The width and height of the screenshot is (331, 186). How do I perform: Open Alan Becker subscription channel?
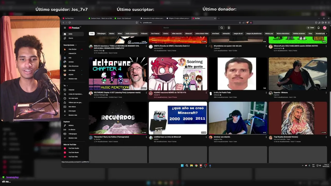(x=73, y=49)
